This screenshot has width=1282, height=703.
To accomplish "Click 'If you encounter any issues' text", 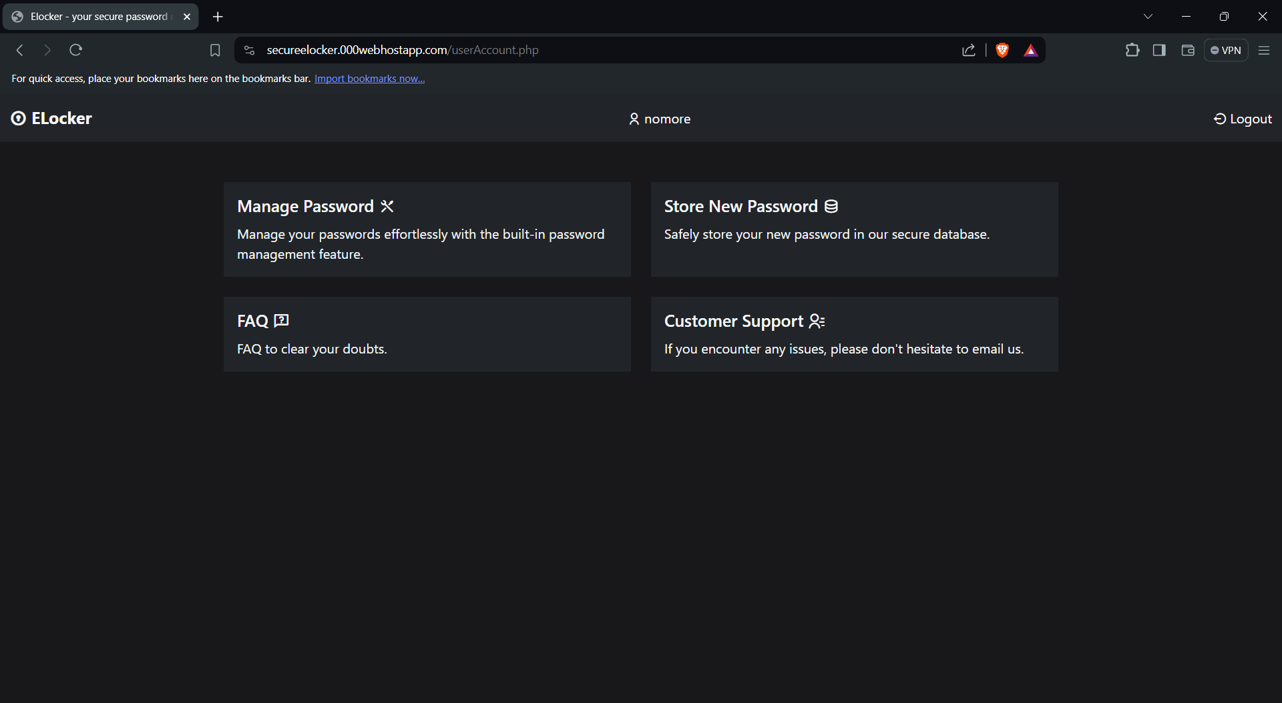I will pyautogui.click(x=844, y=349).
